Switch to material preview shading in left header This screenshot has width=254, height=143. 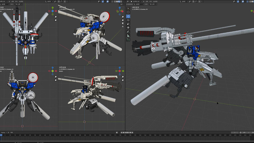tap(119, 1)
